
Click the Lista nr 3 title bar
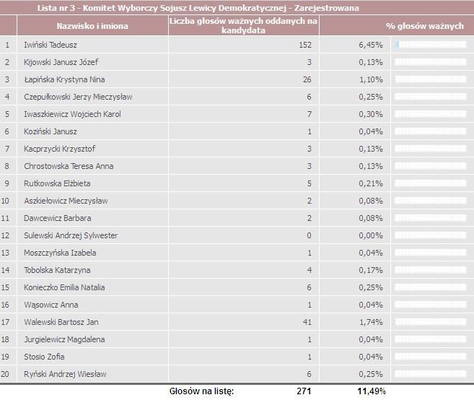pos(237,7)
